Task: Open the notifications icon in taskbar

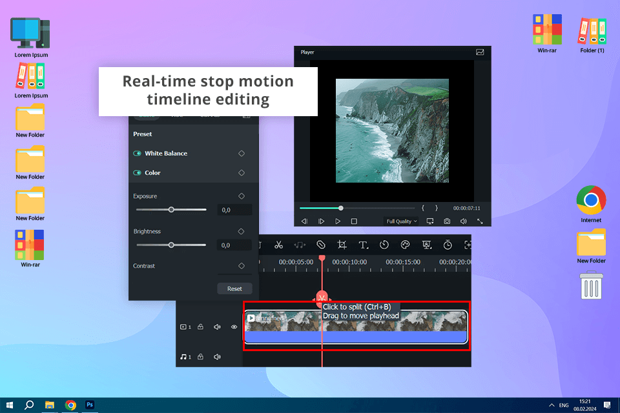Action: click(607, 405)
